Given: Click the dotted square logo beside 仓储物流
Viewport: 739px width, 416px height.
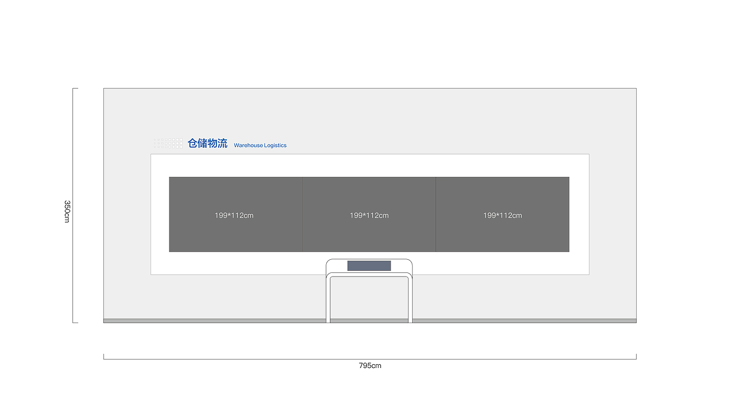Looking at the screenshot, I should tap(168, 143).
